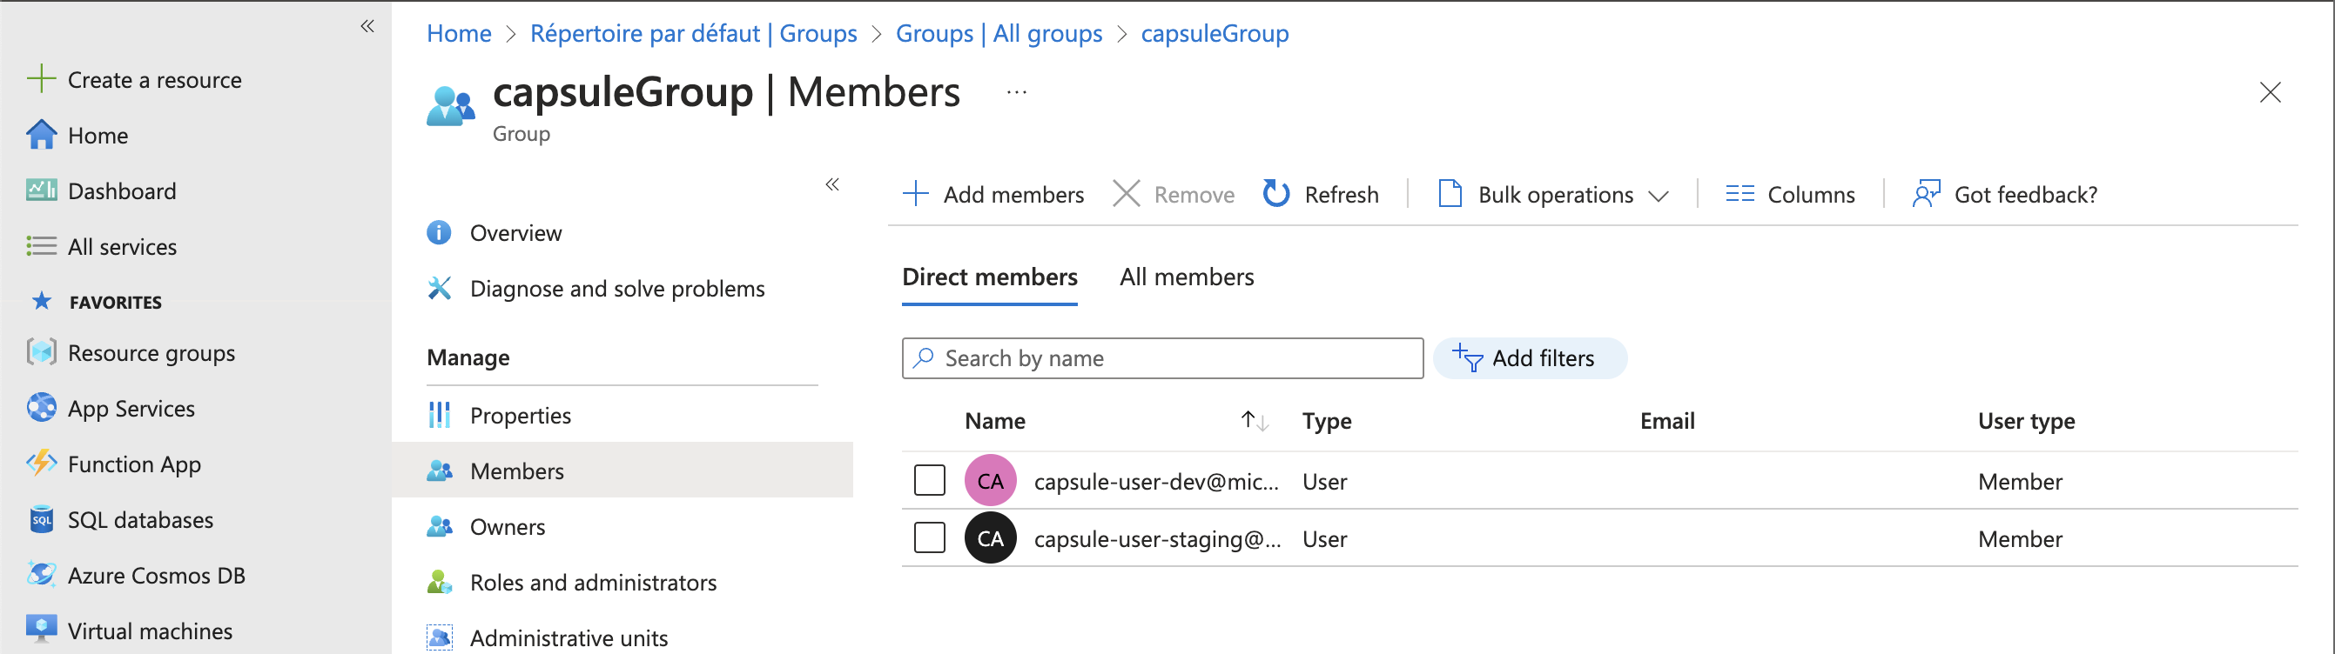Select checkbox for capsule-user-staging member
Viewport: 2335px width, 654px height.
pyautogui.click(x=929, y=538)
